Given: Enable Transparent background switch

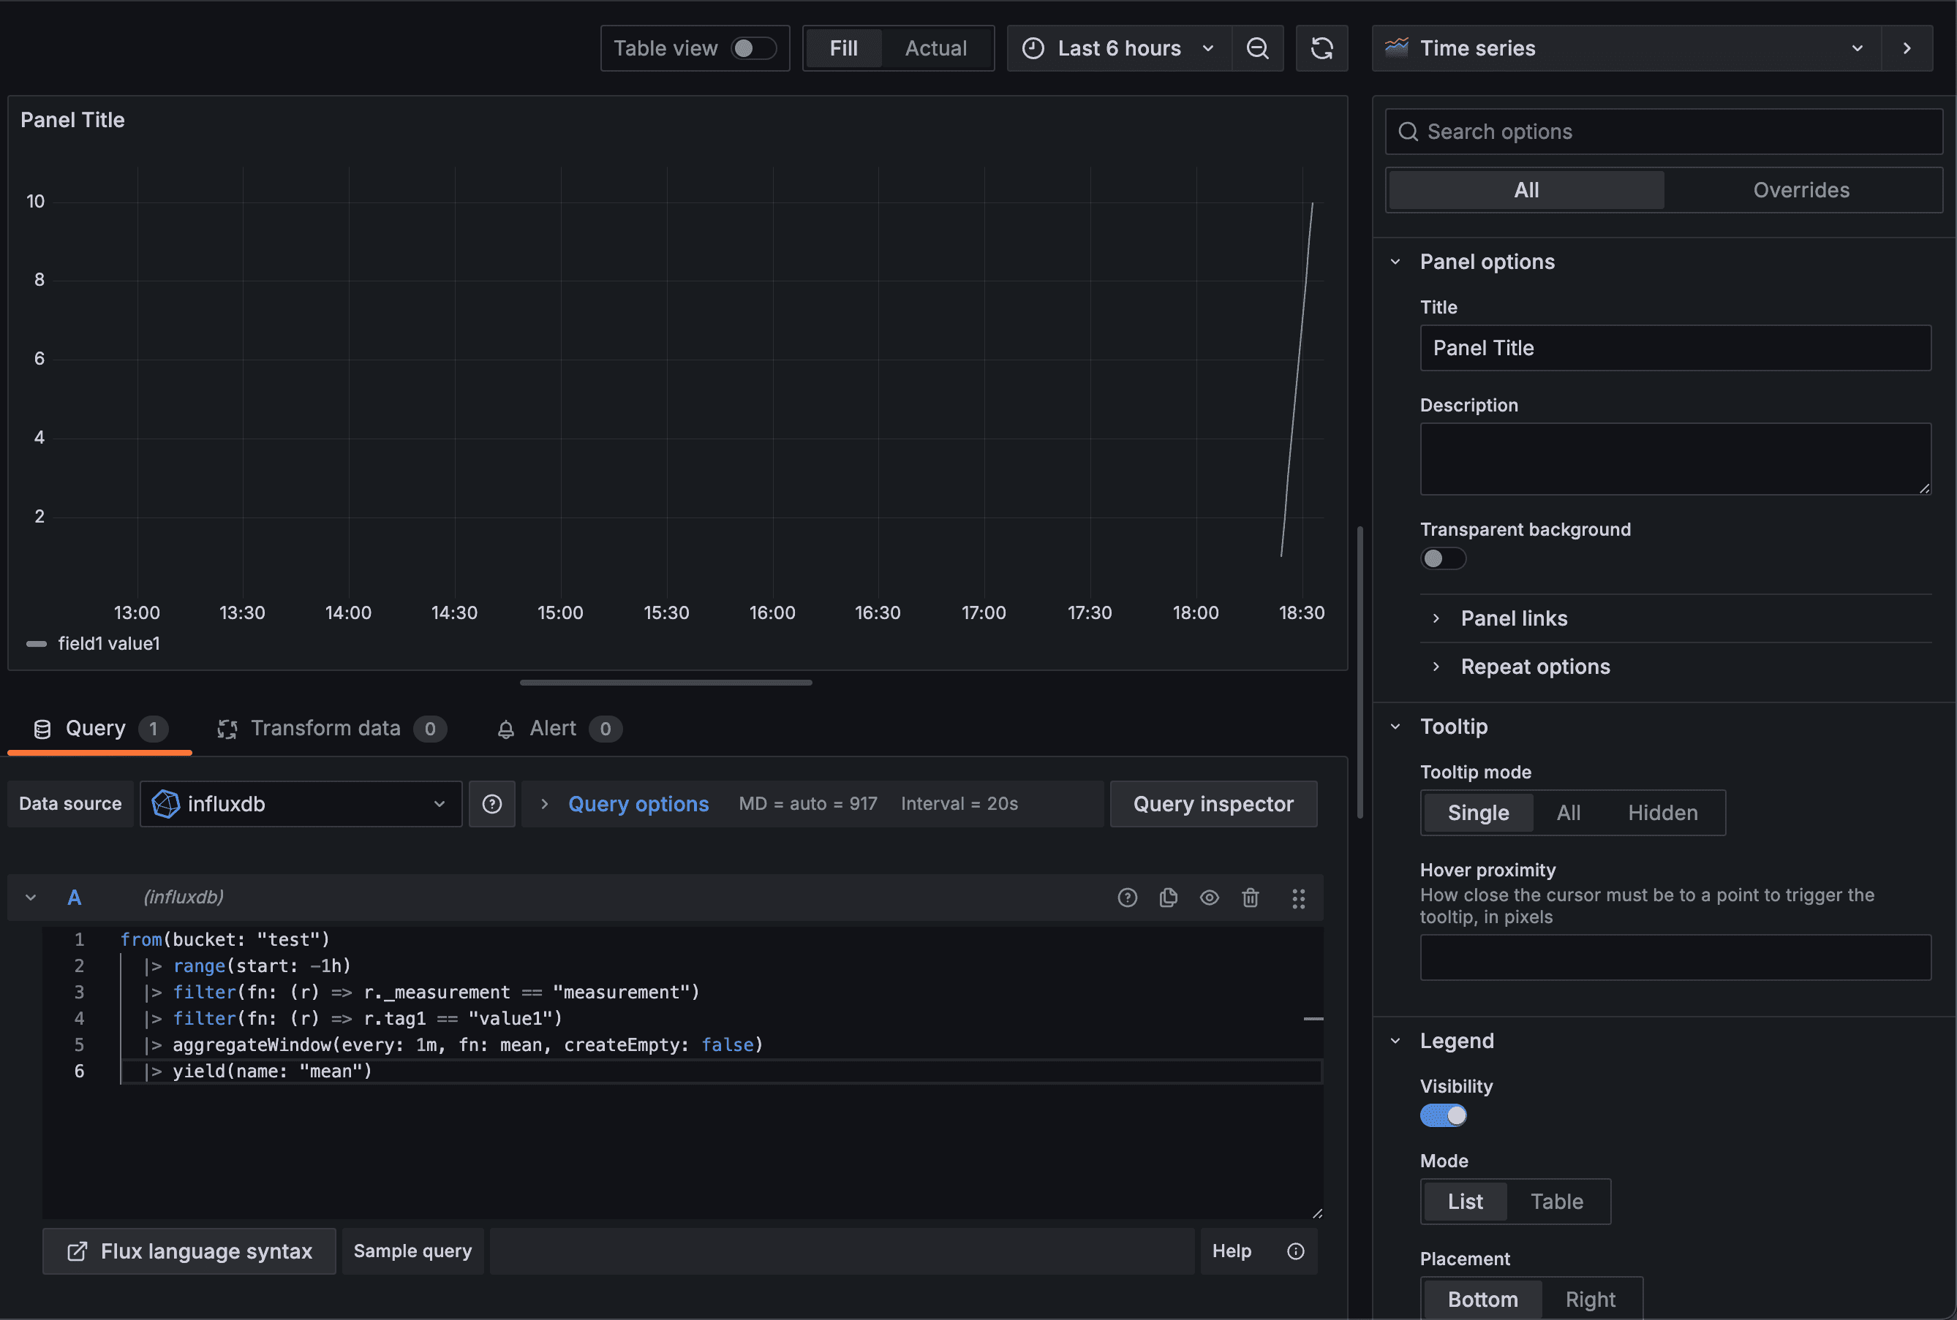Looking at the screenshot, I should click(1442, 558).
